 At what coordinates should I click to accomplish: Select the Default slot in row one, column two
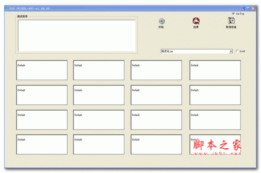99,70
